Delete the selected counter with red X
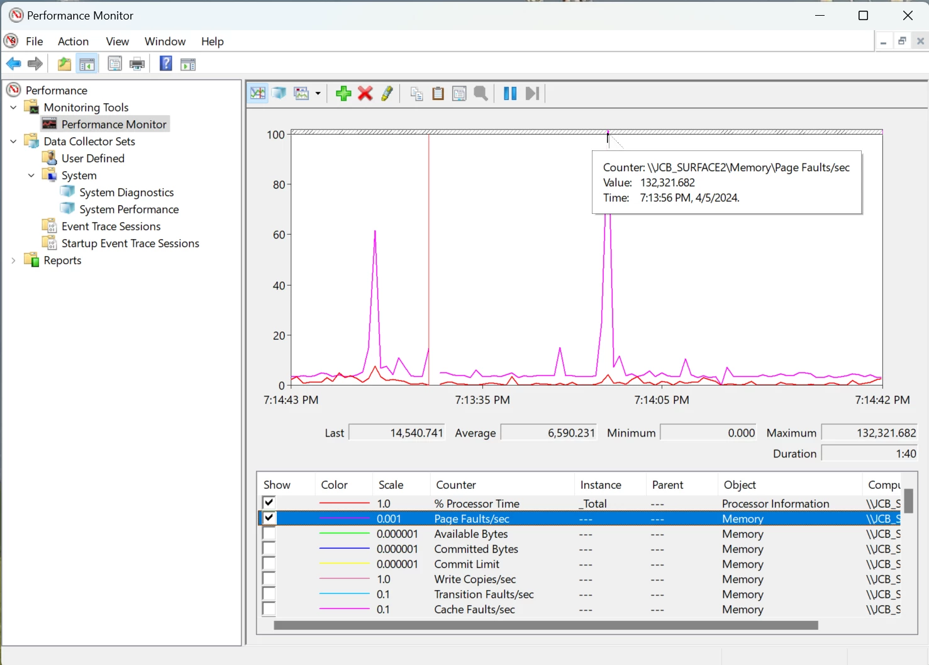 pos(365,94)
